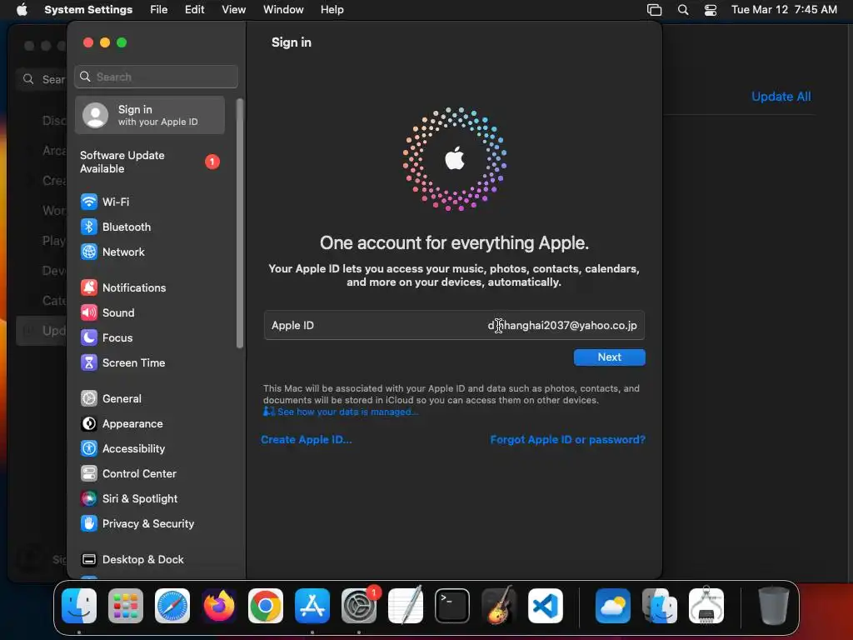This screenshot has width=853, height=640.
Task: Click System Settings icon in Dock
Action: [x=359, y=606]
